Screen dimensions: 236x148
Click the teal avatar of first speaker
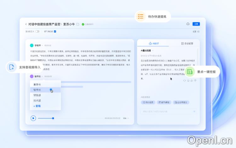pyautogui.click(x=31, y=45)
